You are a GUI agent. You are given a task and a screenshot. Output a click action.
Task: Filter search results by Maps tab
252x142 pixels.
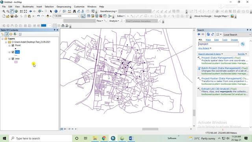coord(208,40)
